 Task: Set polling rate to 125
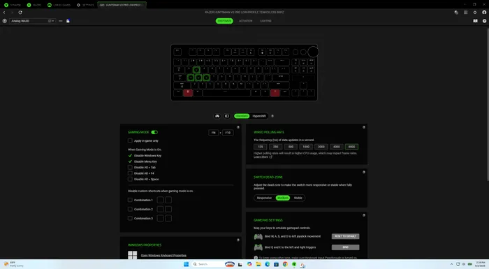(261, 147)
